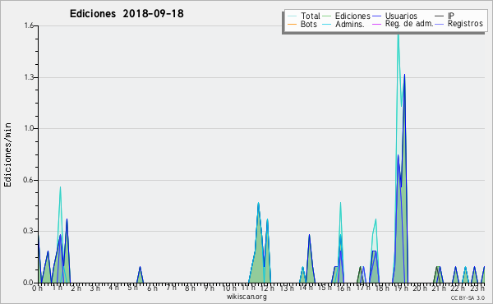Screen dimensions: 493x304
Task: Click the 5 h x-axis label
Action: pos(133,288)
